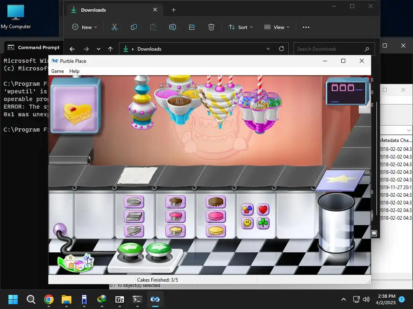Select the Command Prompt tab
The width and height of the screenshot is (413, 309).
33,47
